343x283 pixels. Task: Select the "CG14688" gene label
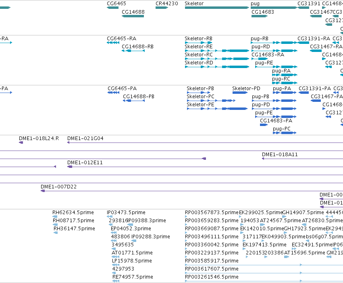(x=133, y=12)
